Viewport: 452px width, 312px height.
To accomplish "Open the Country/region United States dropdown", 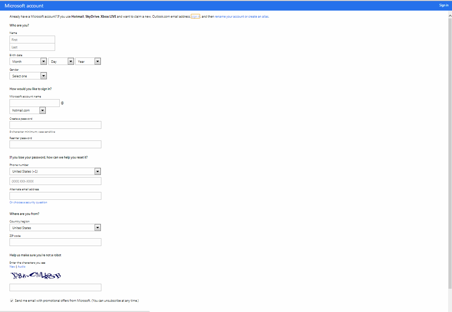I will pyautogui.click(x=55, y=228).
